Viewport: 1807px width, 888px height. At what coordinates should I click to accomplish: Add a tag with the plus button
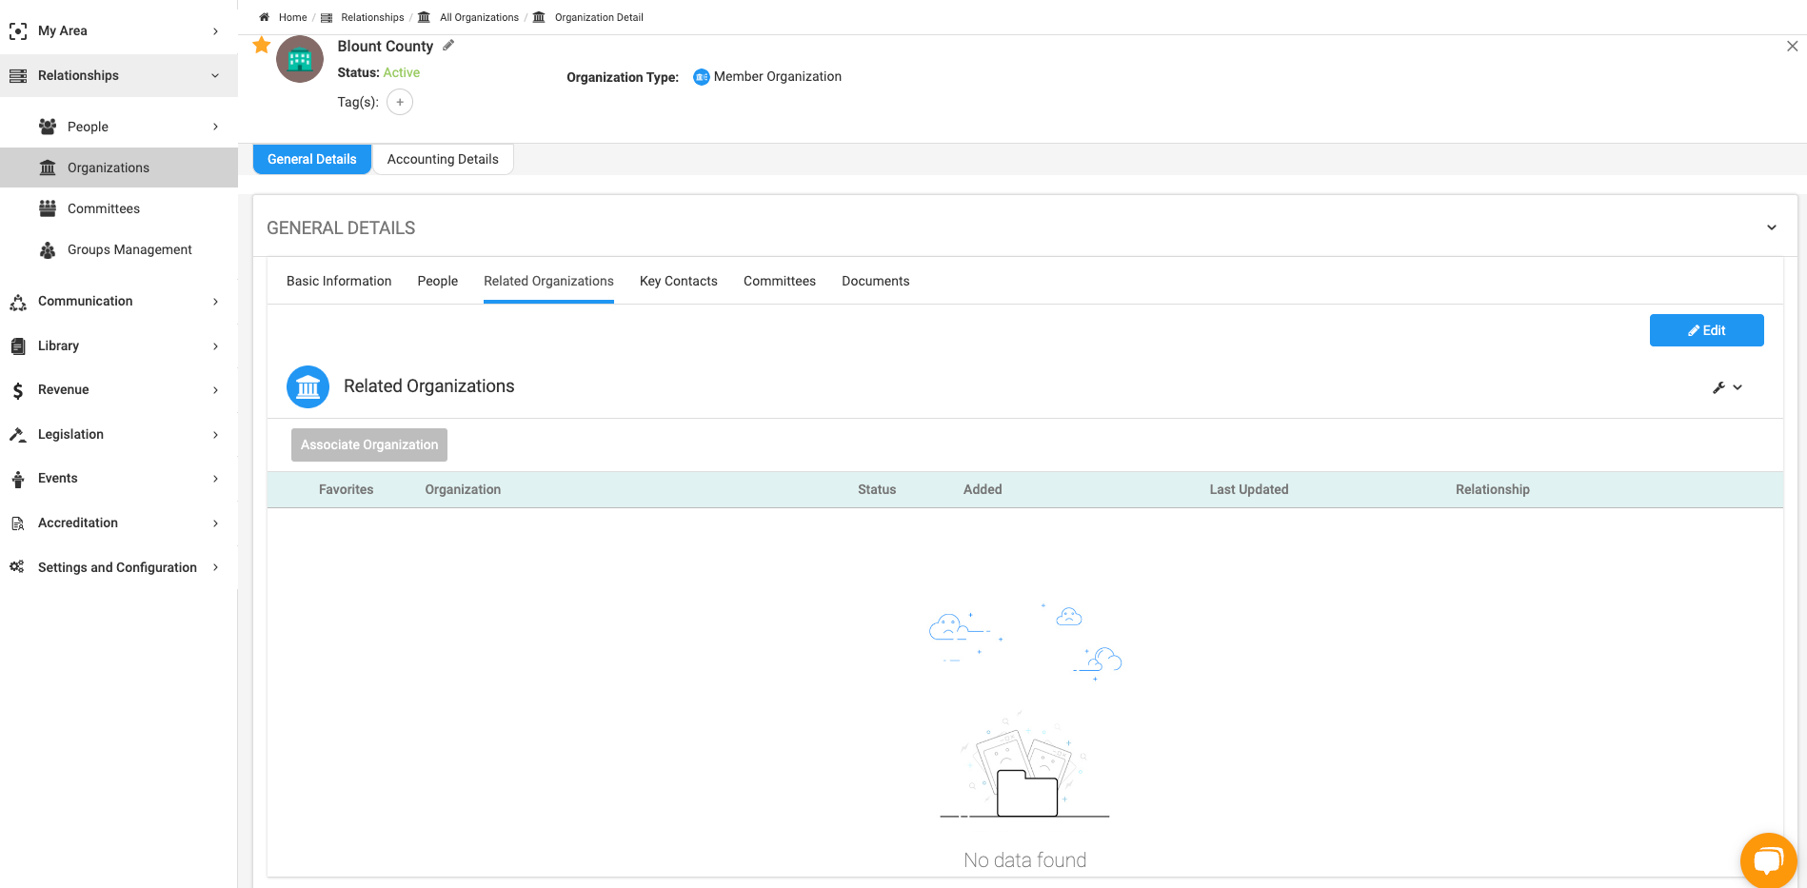pos(400,102)
